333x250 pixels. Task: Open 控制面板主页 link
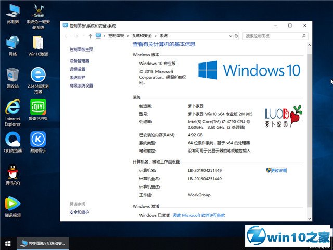pos(81,49)
